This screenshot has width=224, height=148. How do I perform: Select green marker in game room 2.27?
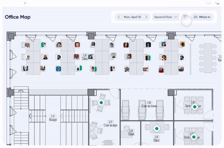(101, 103)
